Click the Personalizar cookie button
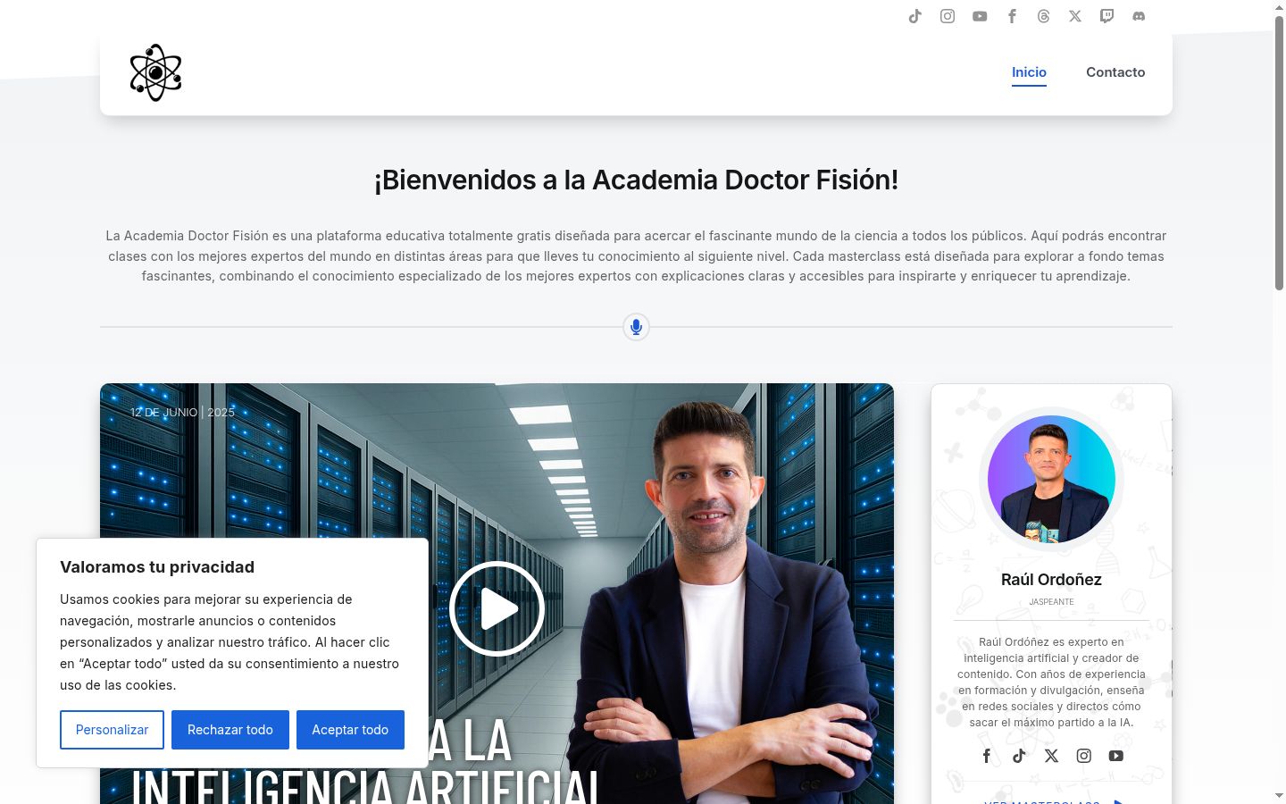Image resolution: width=1286 pixels, height=804 pixels. coord(112,730)
